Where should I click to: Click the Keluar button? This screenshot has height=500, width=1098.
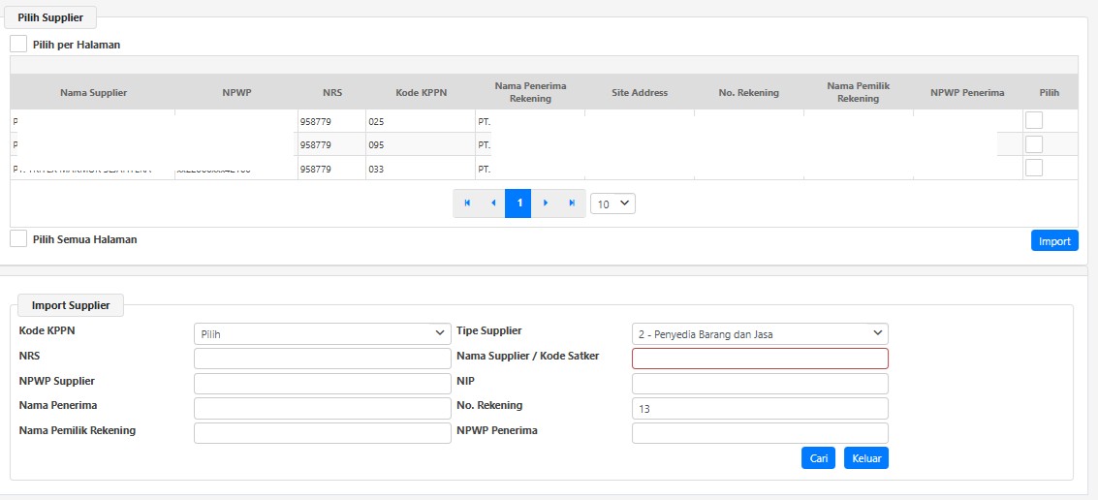coord(865,458)
